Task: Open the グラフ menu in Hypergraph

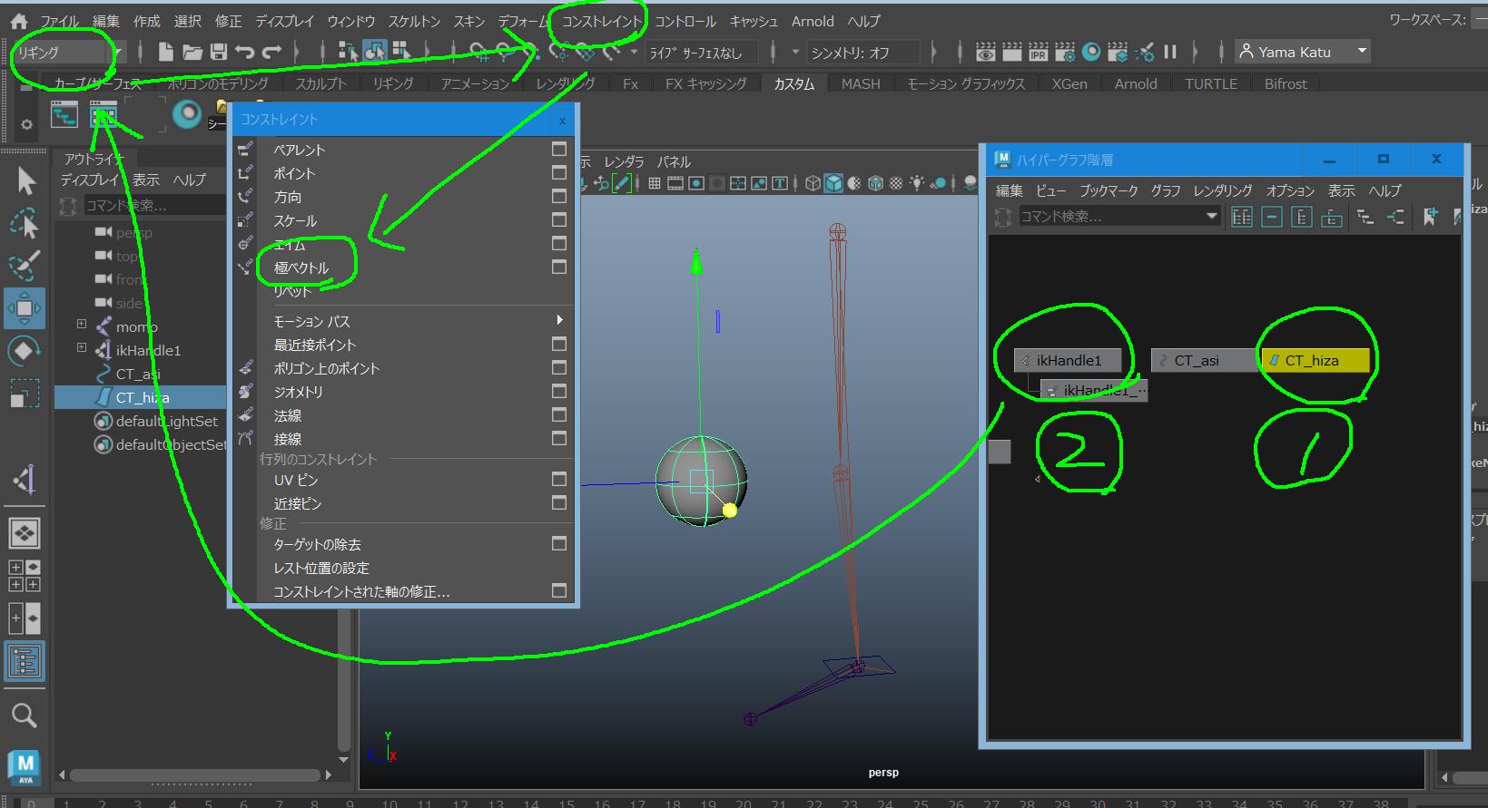Action: (x=1166, y=190)
